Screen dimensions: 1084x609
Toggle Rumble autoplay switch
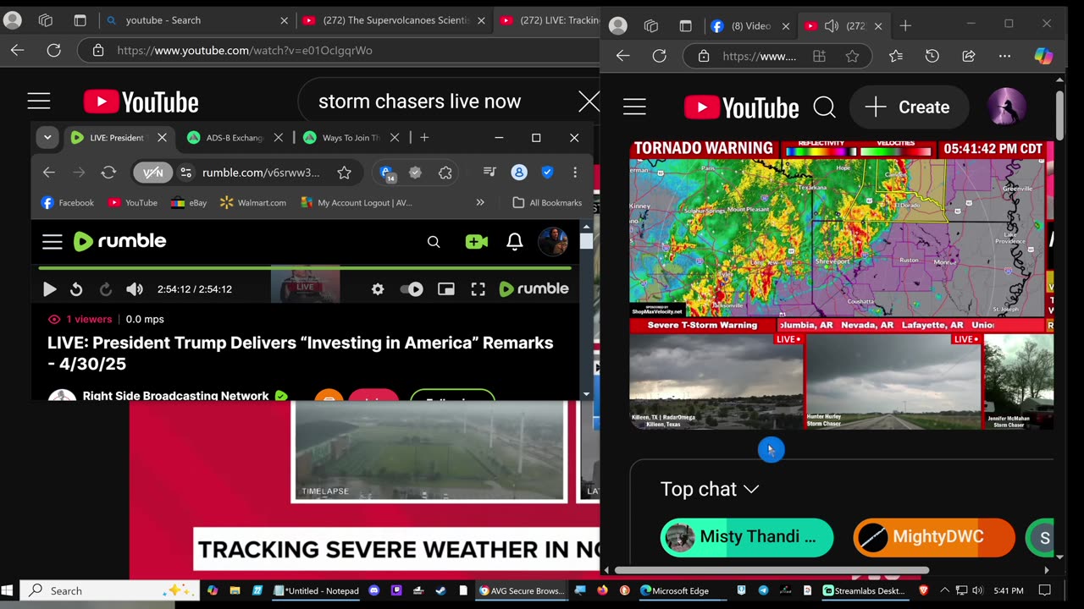412,289
